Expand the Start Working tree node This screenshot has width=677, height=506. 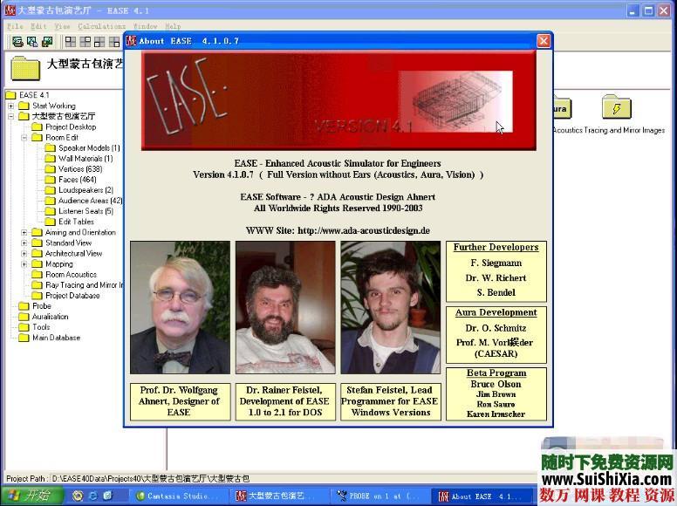coord(11,106)
